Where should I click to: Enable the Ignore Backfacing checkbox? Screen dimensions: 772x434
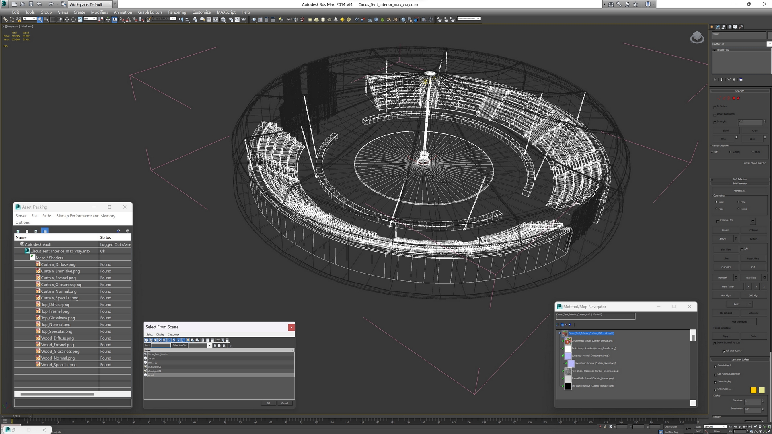715,115
